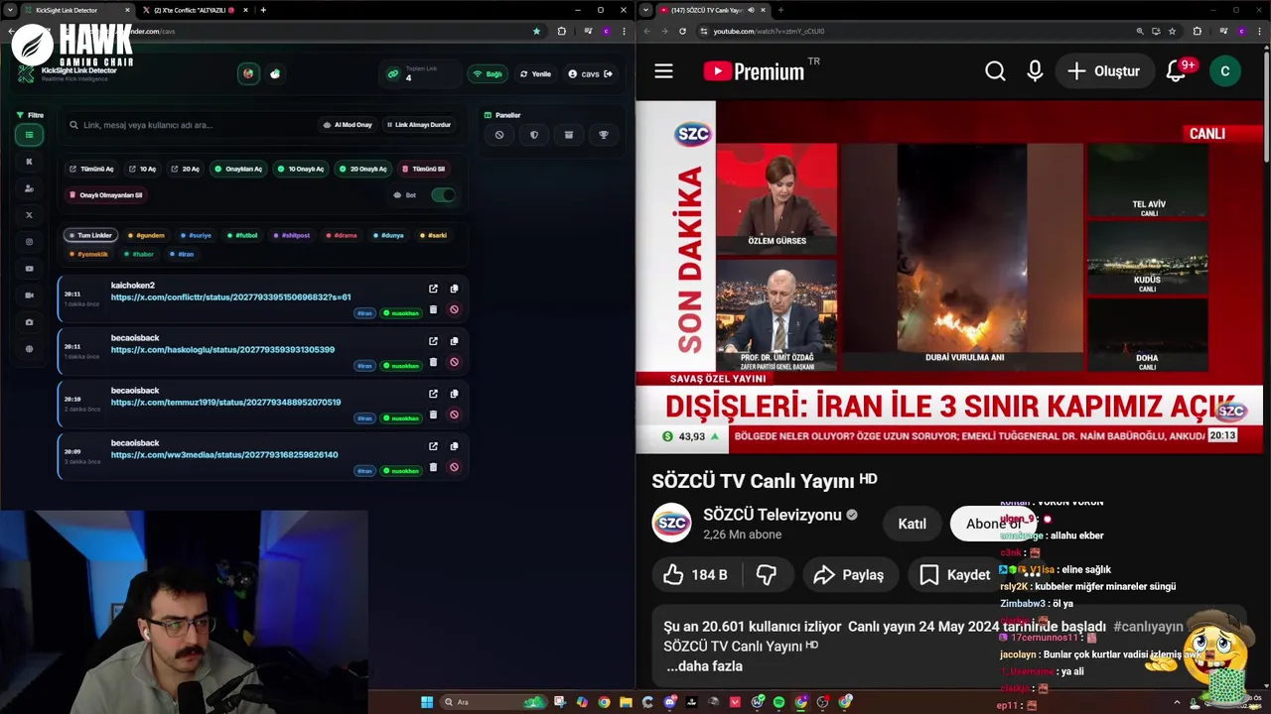Click Link Almayı Durdur pause button
Screen dimensions: 1271x714
point(418,125)
